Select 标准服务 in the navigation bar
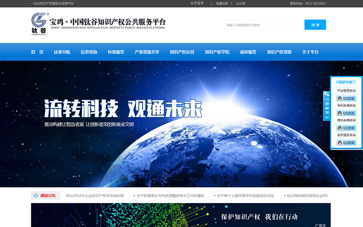 (116, 52)
